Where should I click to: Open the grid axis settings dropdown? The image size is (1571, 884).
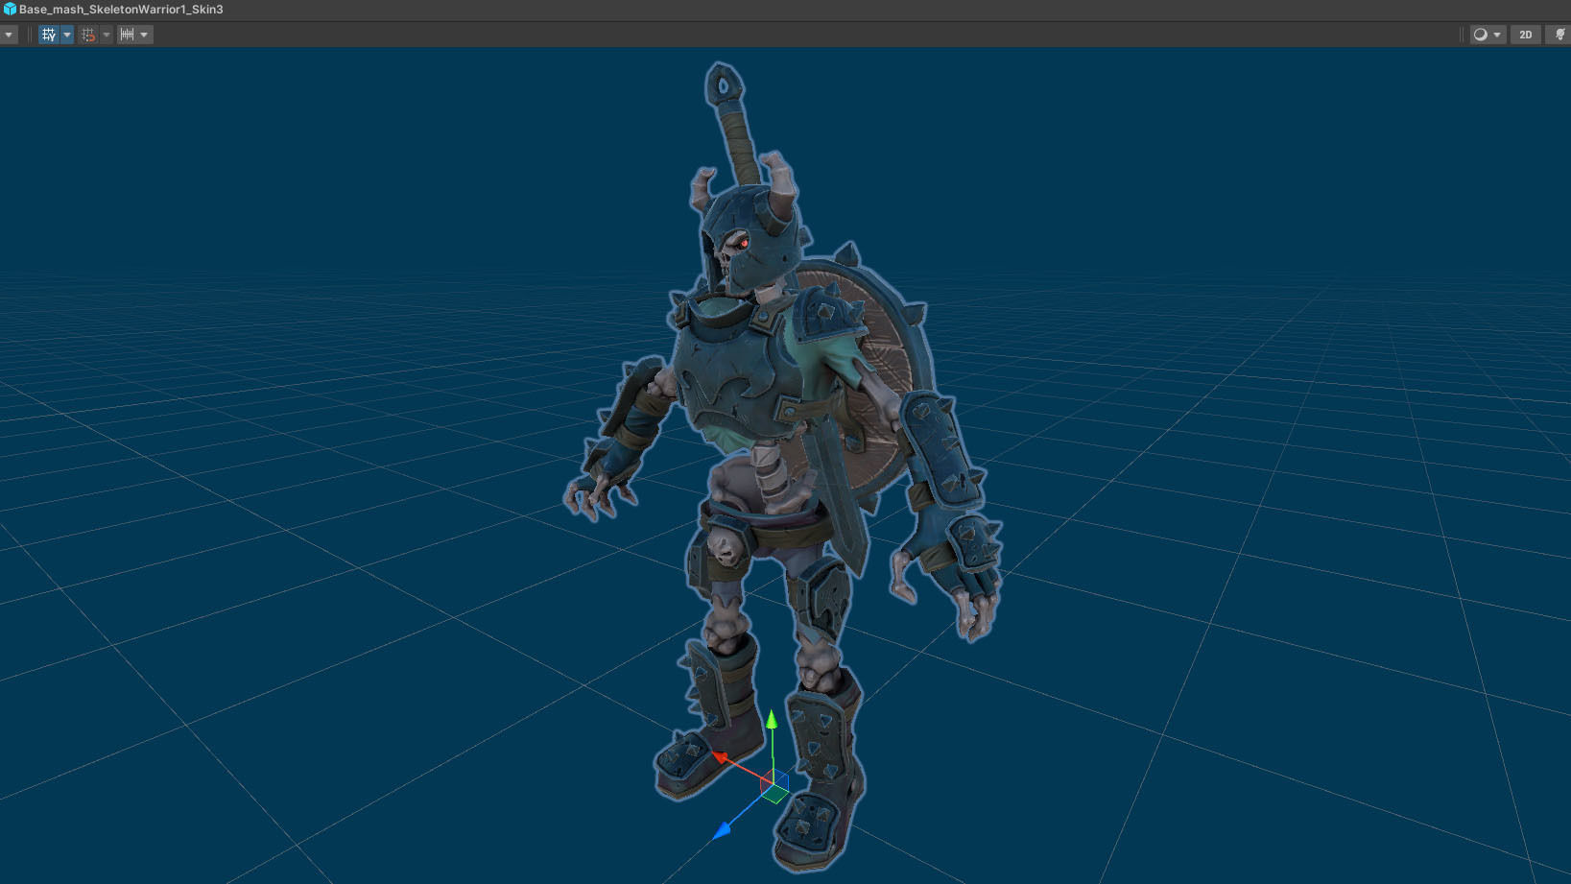coord(67,35)
